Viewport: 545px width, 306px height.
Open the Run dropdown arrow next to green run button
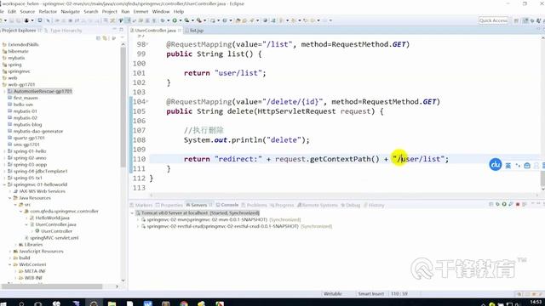point(180,20)
